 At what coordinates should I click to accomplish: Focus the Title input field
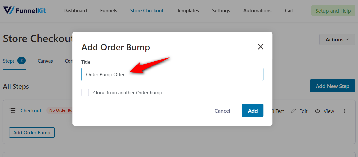(x=172, y=74)
